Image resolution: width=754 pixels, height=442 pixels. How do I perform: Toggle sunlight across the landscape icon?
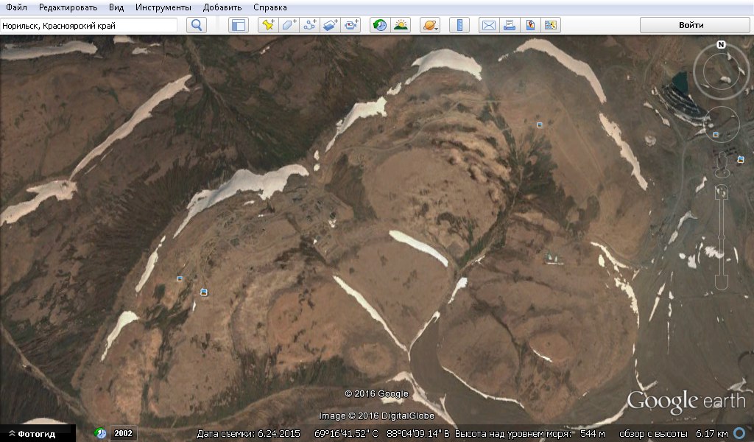click(401, 25)
